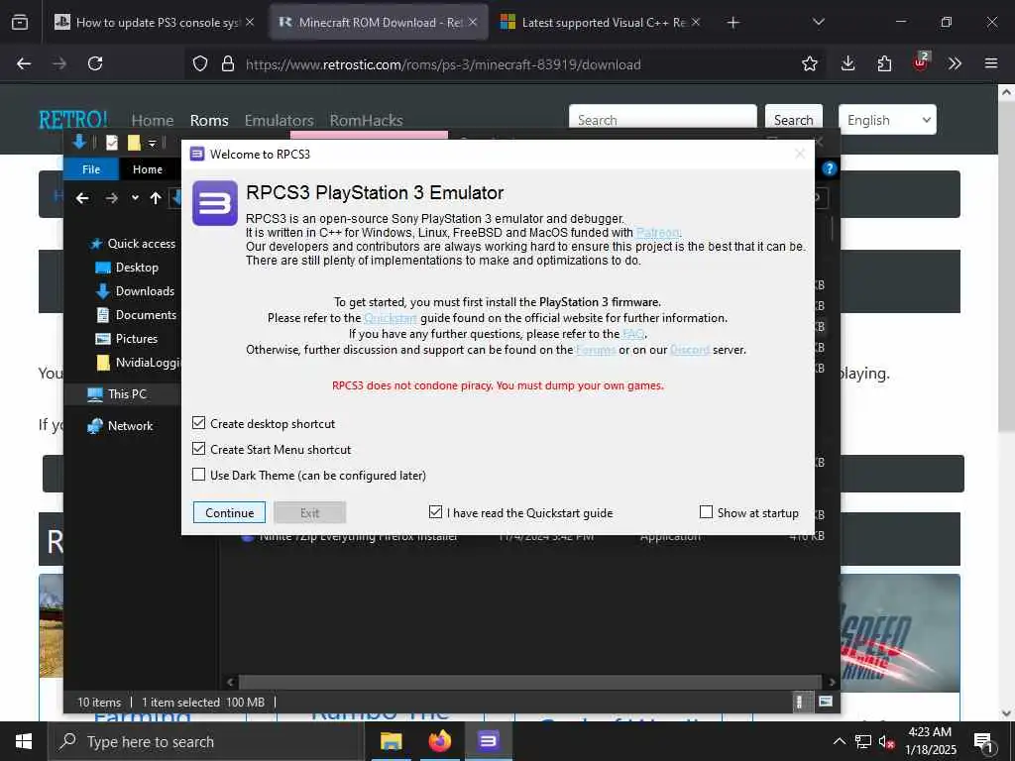Close the PS3 console update tab
The height and width of the screenshot is (761, 1015).
(x=250, y=22)
